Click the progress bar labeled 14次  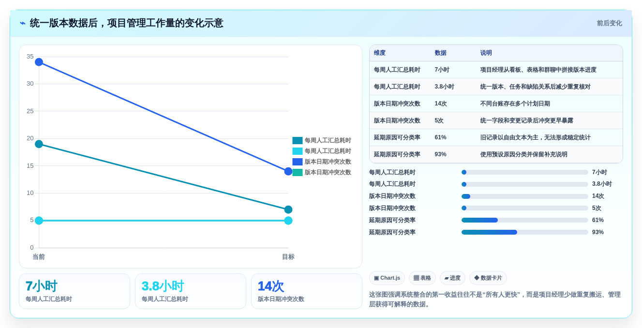pyautogui.click(x=525, y=196)
